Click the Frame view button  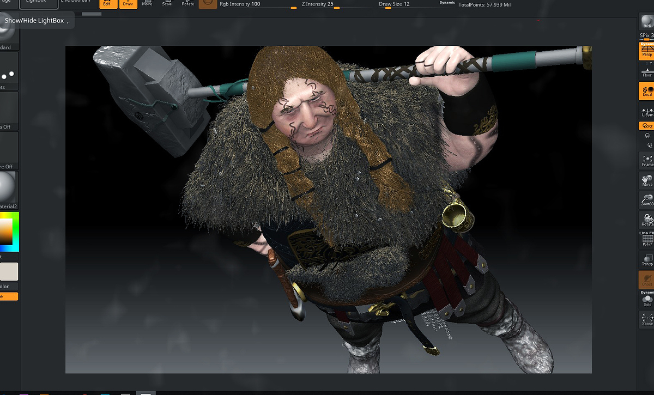(x=647, y=160)
